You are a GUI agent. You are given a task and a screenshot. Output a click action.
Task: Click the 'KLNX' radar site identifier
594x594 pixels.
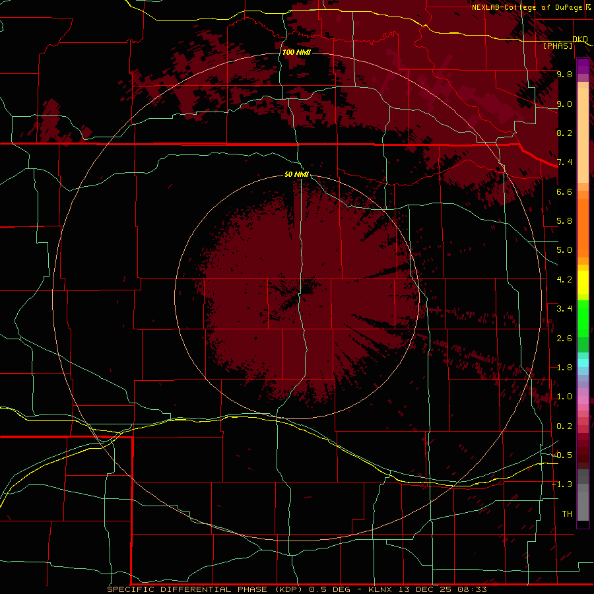click(381, 589)
